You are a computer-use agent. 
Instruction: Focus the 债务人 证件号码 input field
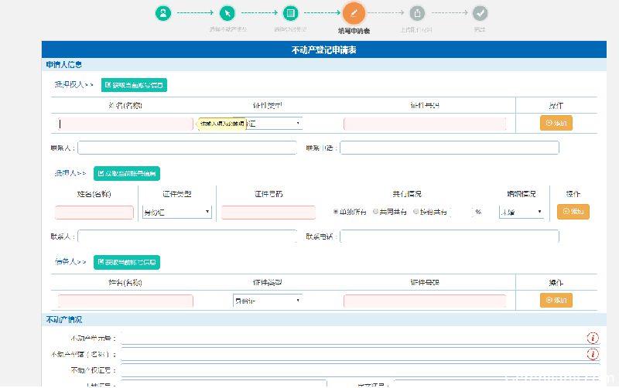point(425,301)
